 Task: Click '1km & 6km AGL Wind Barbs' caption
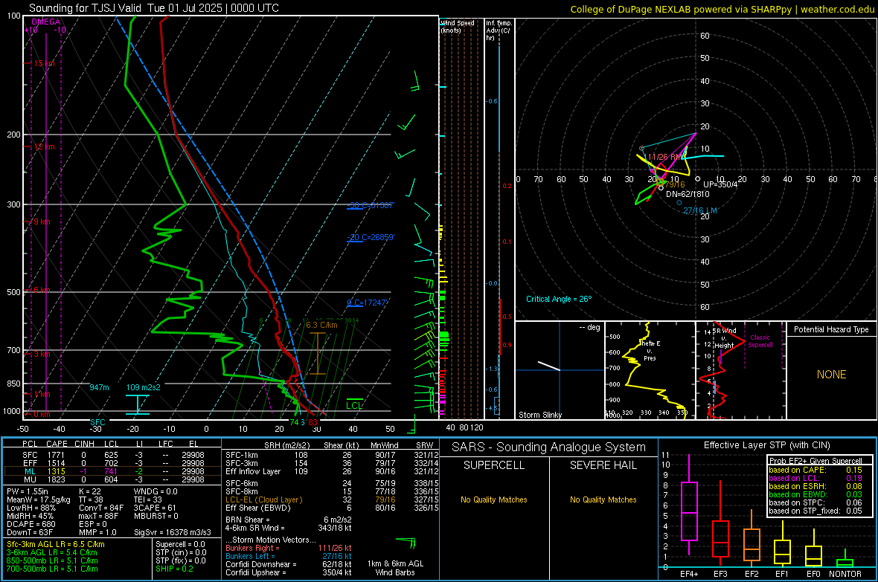pyautogui.click(x=395, y=568)
